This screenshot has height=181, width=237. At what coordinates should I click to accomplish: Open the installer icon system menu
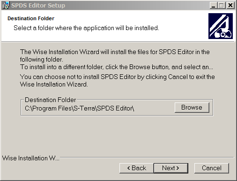(x=6, y=5)
